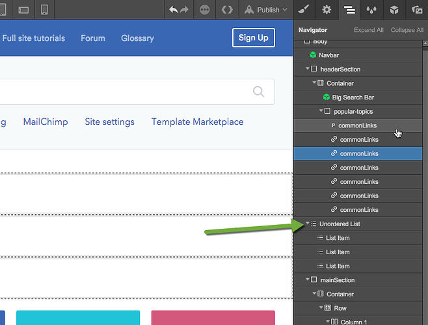Open the Assets images tab
This screenshot has height=325, width=428.
pos(417,10)
